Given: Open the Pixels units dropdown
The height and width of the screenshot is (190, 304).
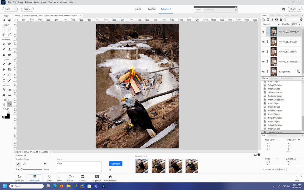Looking at the screenshot, I should [271, 159].
